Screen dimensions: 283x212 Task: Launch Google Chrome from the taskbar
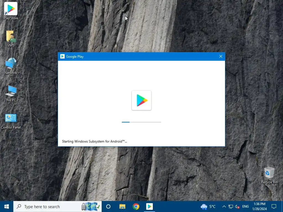click(x=136, y=206)
